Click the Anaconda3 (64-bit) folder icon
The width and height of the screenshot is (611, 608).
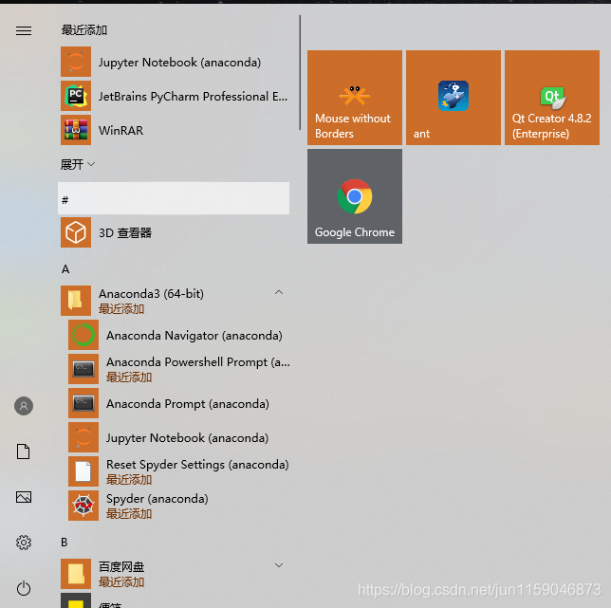click(x=76, y=301)
